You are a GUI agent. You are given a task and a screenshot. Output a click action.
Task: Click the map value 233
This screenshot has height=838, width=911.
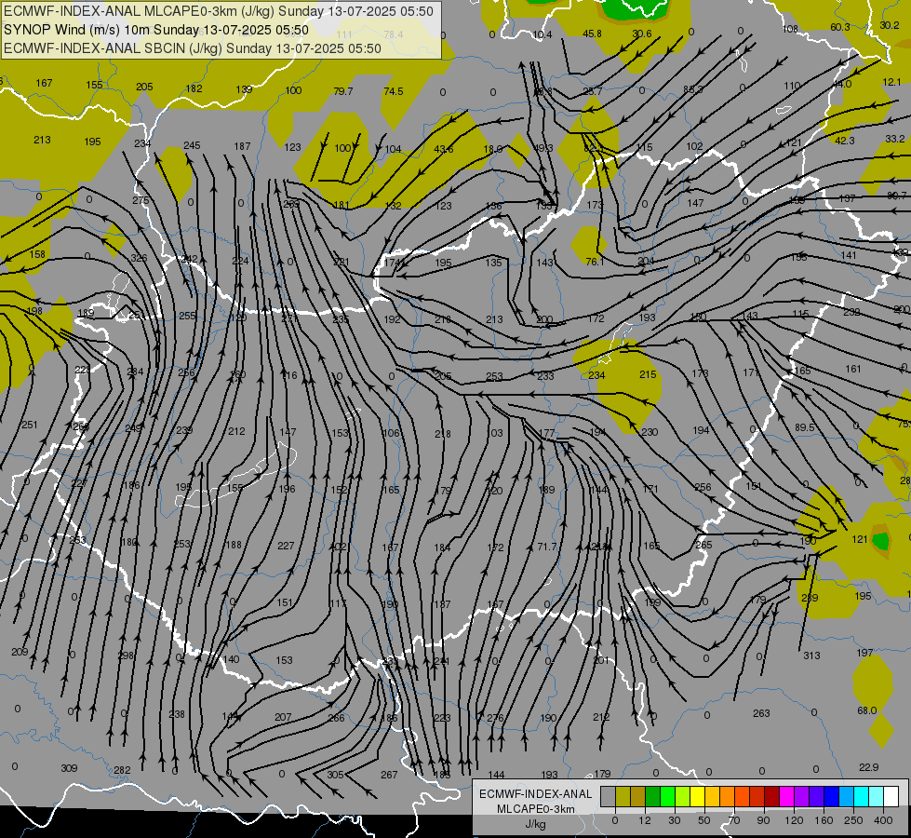click(545, 376)
